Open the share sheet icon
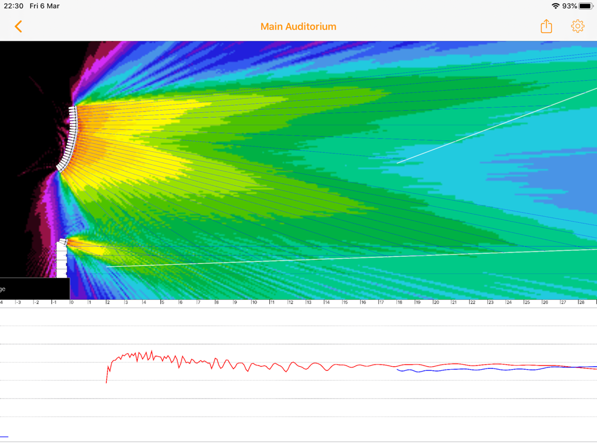Screen dimensions: 597x448 click(546, 26)
